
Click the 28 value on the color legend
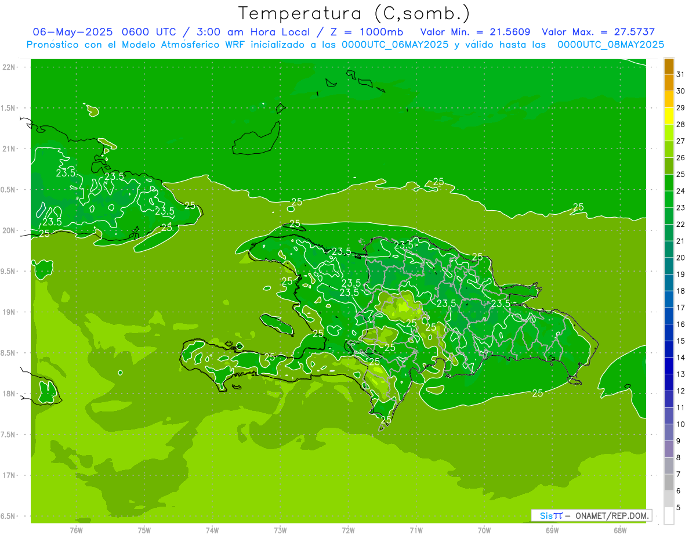(681, 124)
